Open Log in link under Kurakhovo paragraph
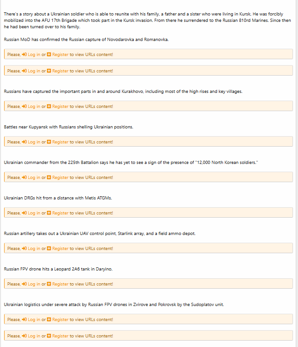The height and width of the screenshot is (347, 298). 34,107
